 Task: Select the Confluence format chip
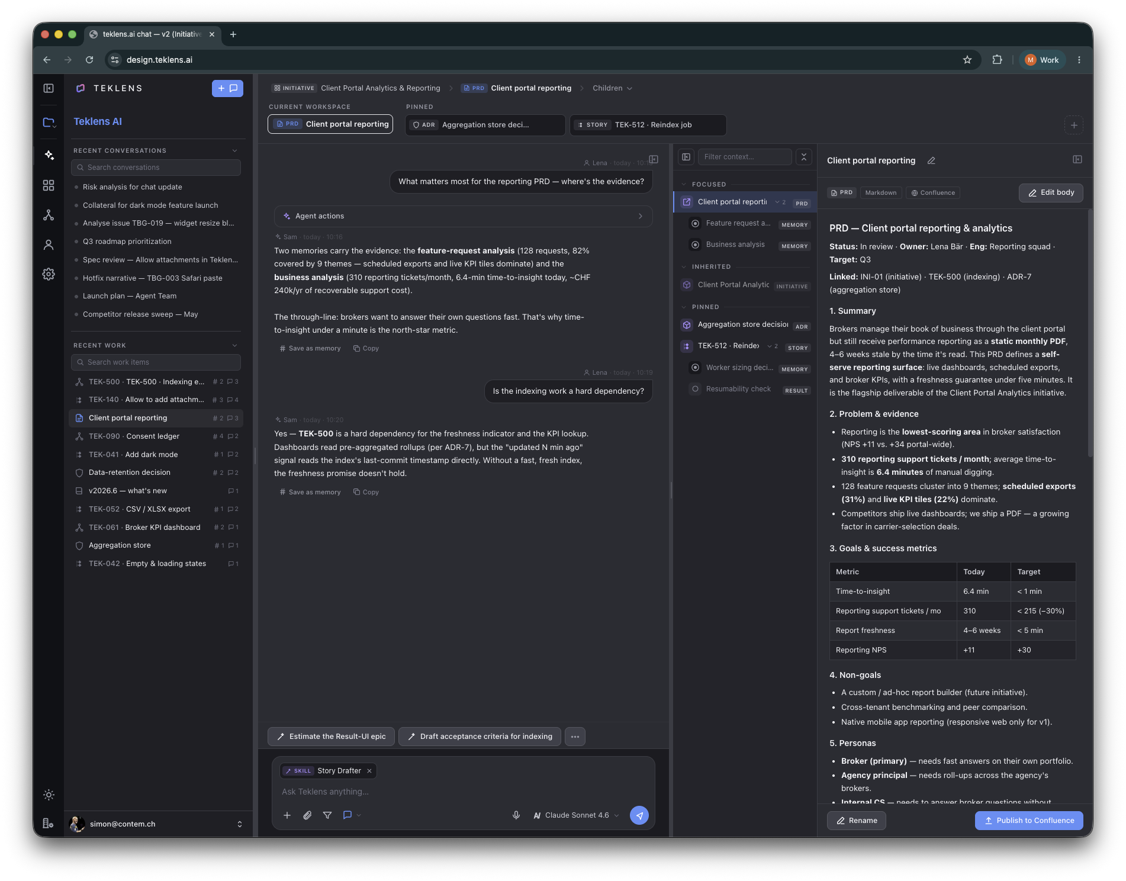click(933, 193)
